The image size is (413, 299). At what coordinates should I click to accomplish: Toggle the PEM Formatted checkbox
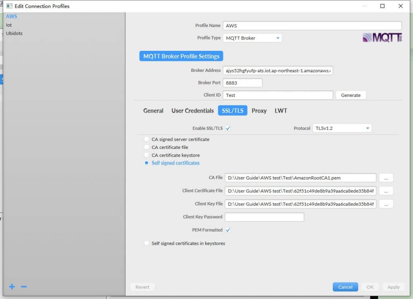(x=228, y=230)
